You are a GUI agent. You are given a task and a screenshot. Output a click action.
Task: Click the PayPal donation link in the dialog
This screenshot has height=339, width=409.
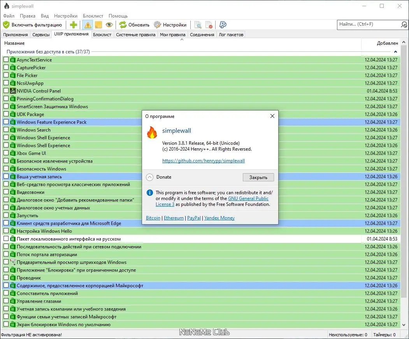[194, 218]
